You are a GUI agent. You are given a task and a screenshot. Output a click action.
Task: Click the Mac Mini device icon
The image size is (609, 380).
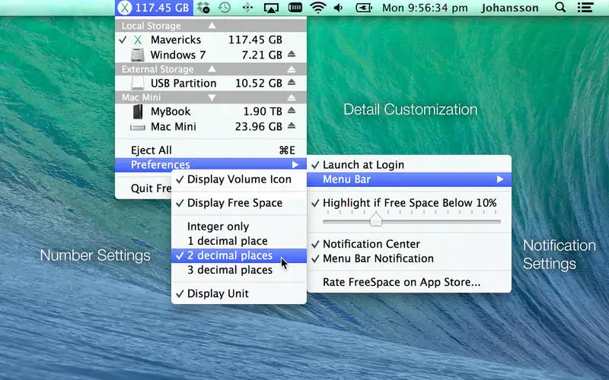pyautogui.click(x=138, y=127)
